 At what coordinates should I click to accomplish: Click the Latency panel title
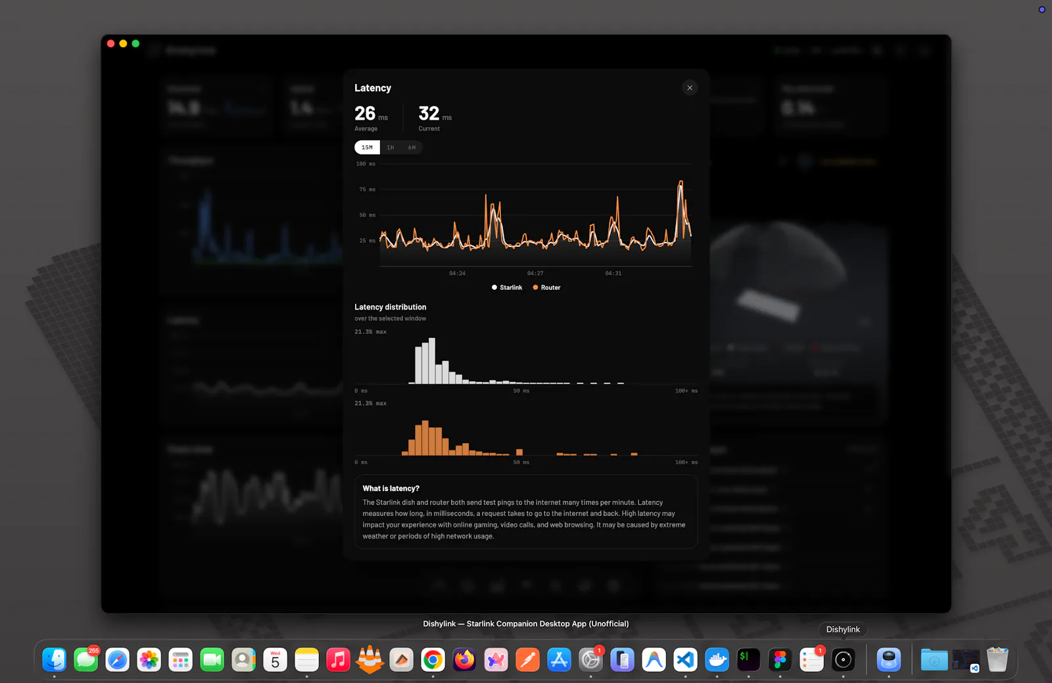coord(373,88)
